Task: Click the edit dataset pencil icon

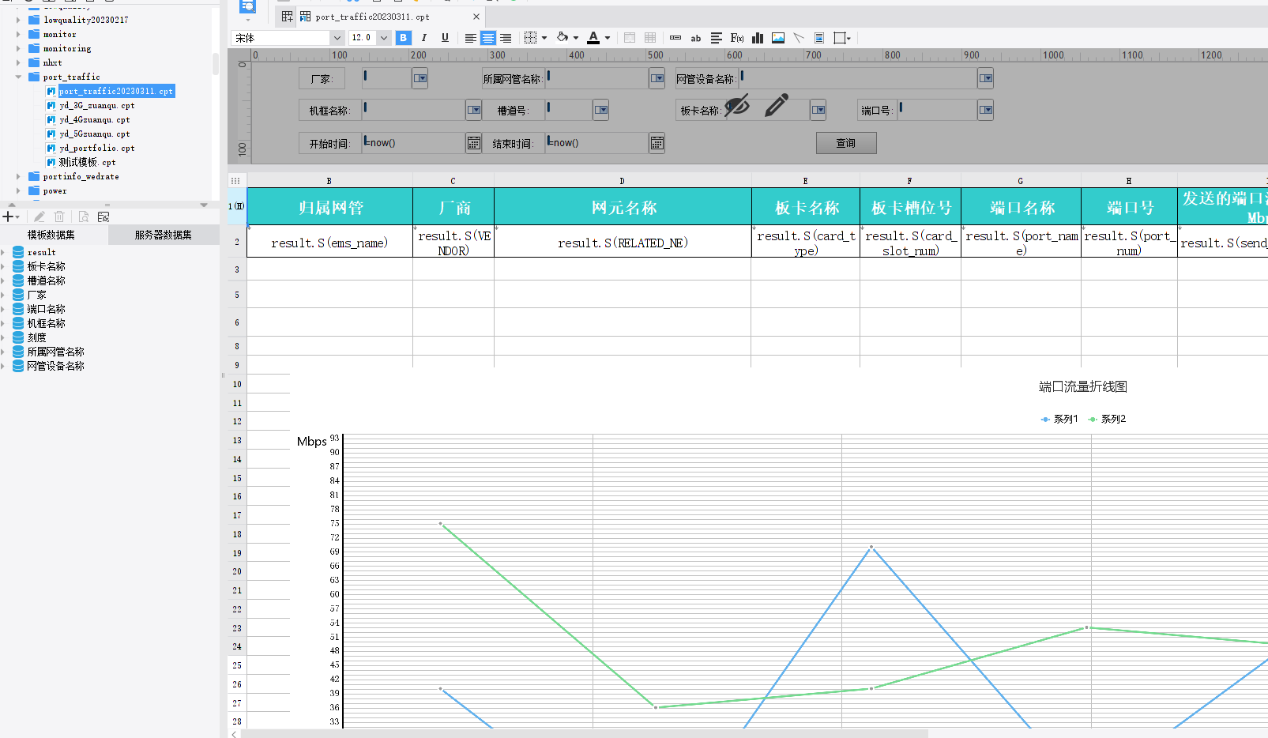Action: point(39,217)
